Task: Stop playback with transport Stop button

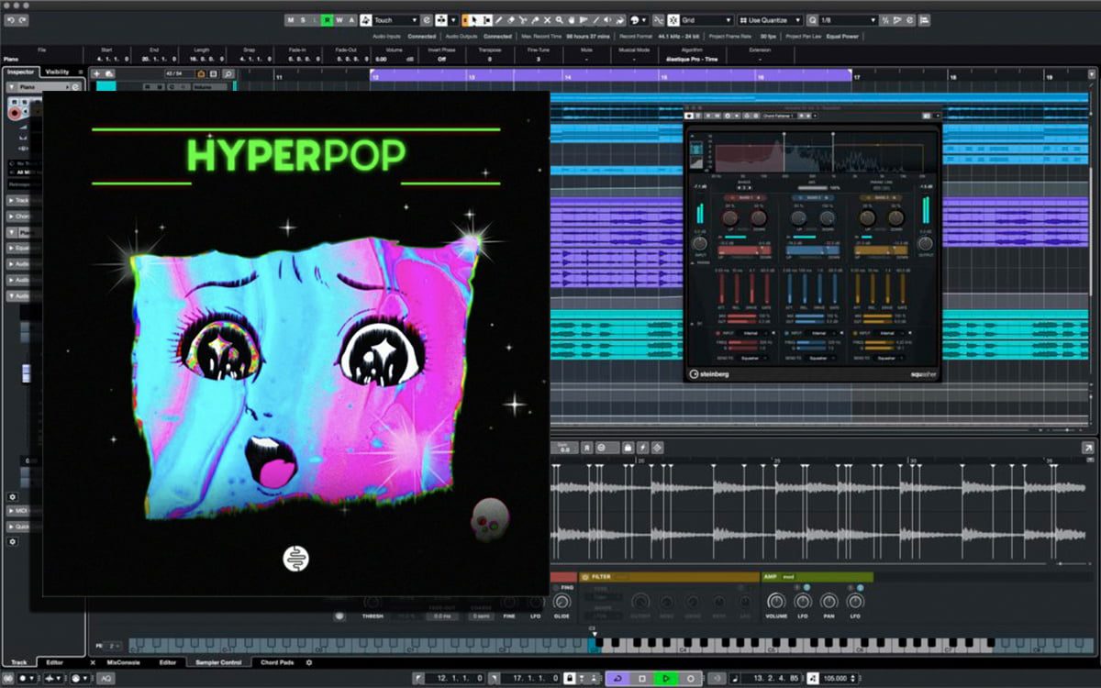Action: tap(642, 678)
